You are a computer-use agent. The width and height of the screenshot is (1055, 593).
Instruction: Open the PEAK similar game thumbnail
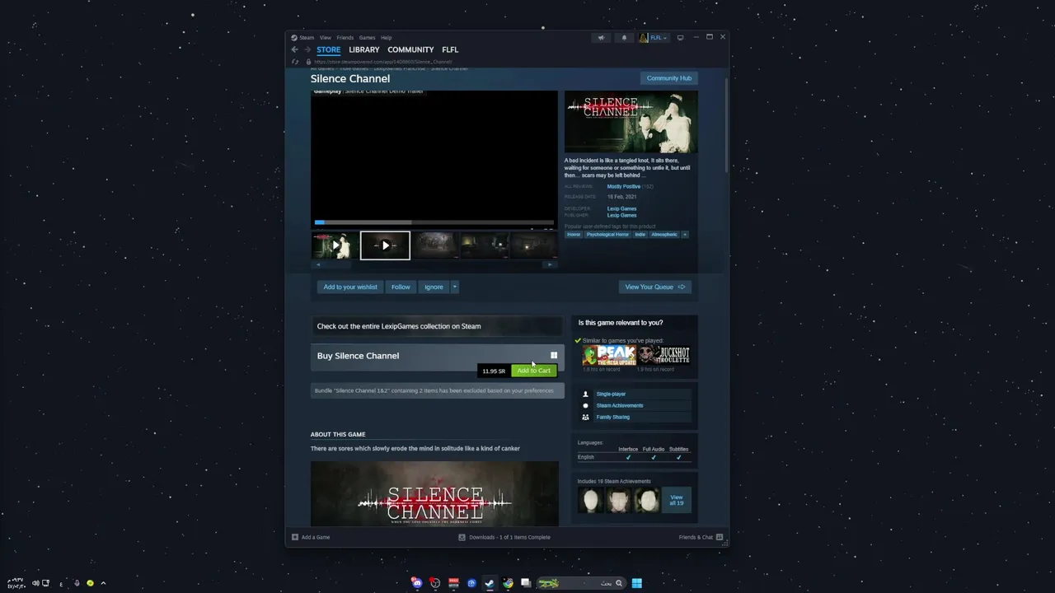609,355
